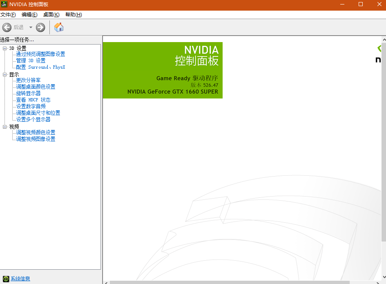
Task: Click the vertical scrollbar thumb
Action: pyautogui.click(x=384, y=142)
